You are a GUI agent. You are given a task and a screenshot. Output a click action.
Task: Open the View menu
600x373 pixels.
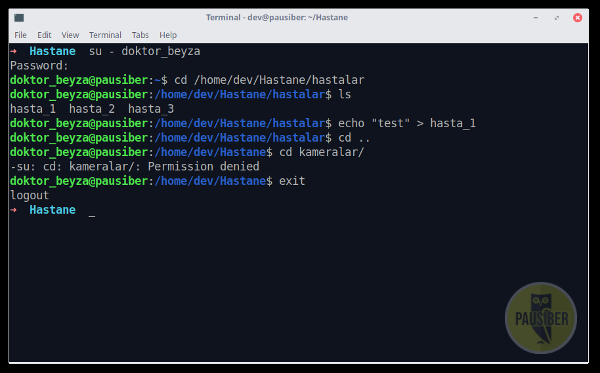[70, 35]
